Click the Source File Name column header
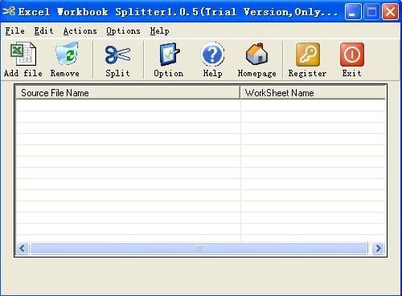402x296 pixels. point(128,93)
